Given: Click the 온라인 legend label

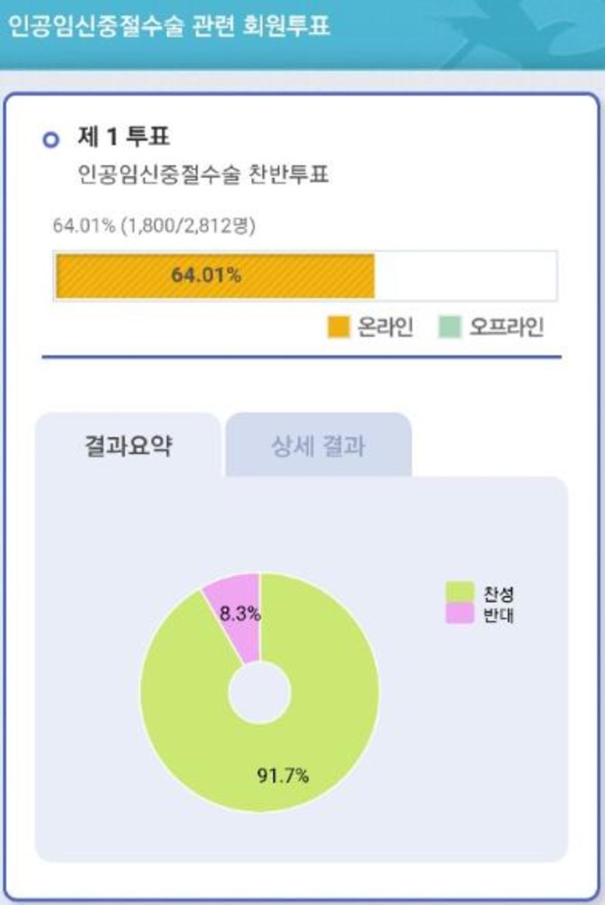Looking at the screenshot, I should (385, 328).
